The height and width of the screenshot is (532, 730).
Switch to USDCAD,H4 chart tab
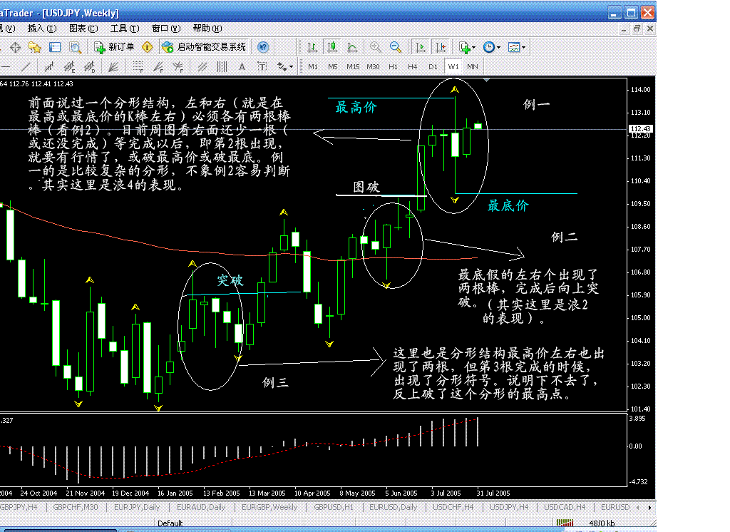click(565, 507)
